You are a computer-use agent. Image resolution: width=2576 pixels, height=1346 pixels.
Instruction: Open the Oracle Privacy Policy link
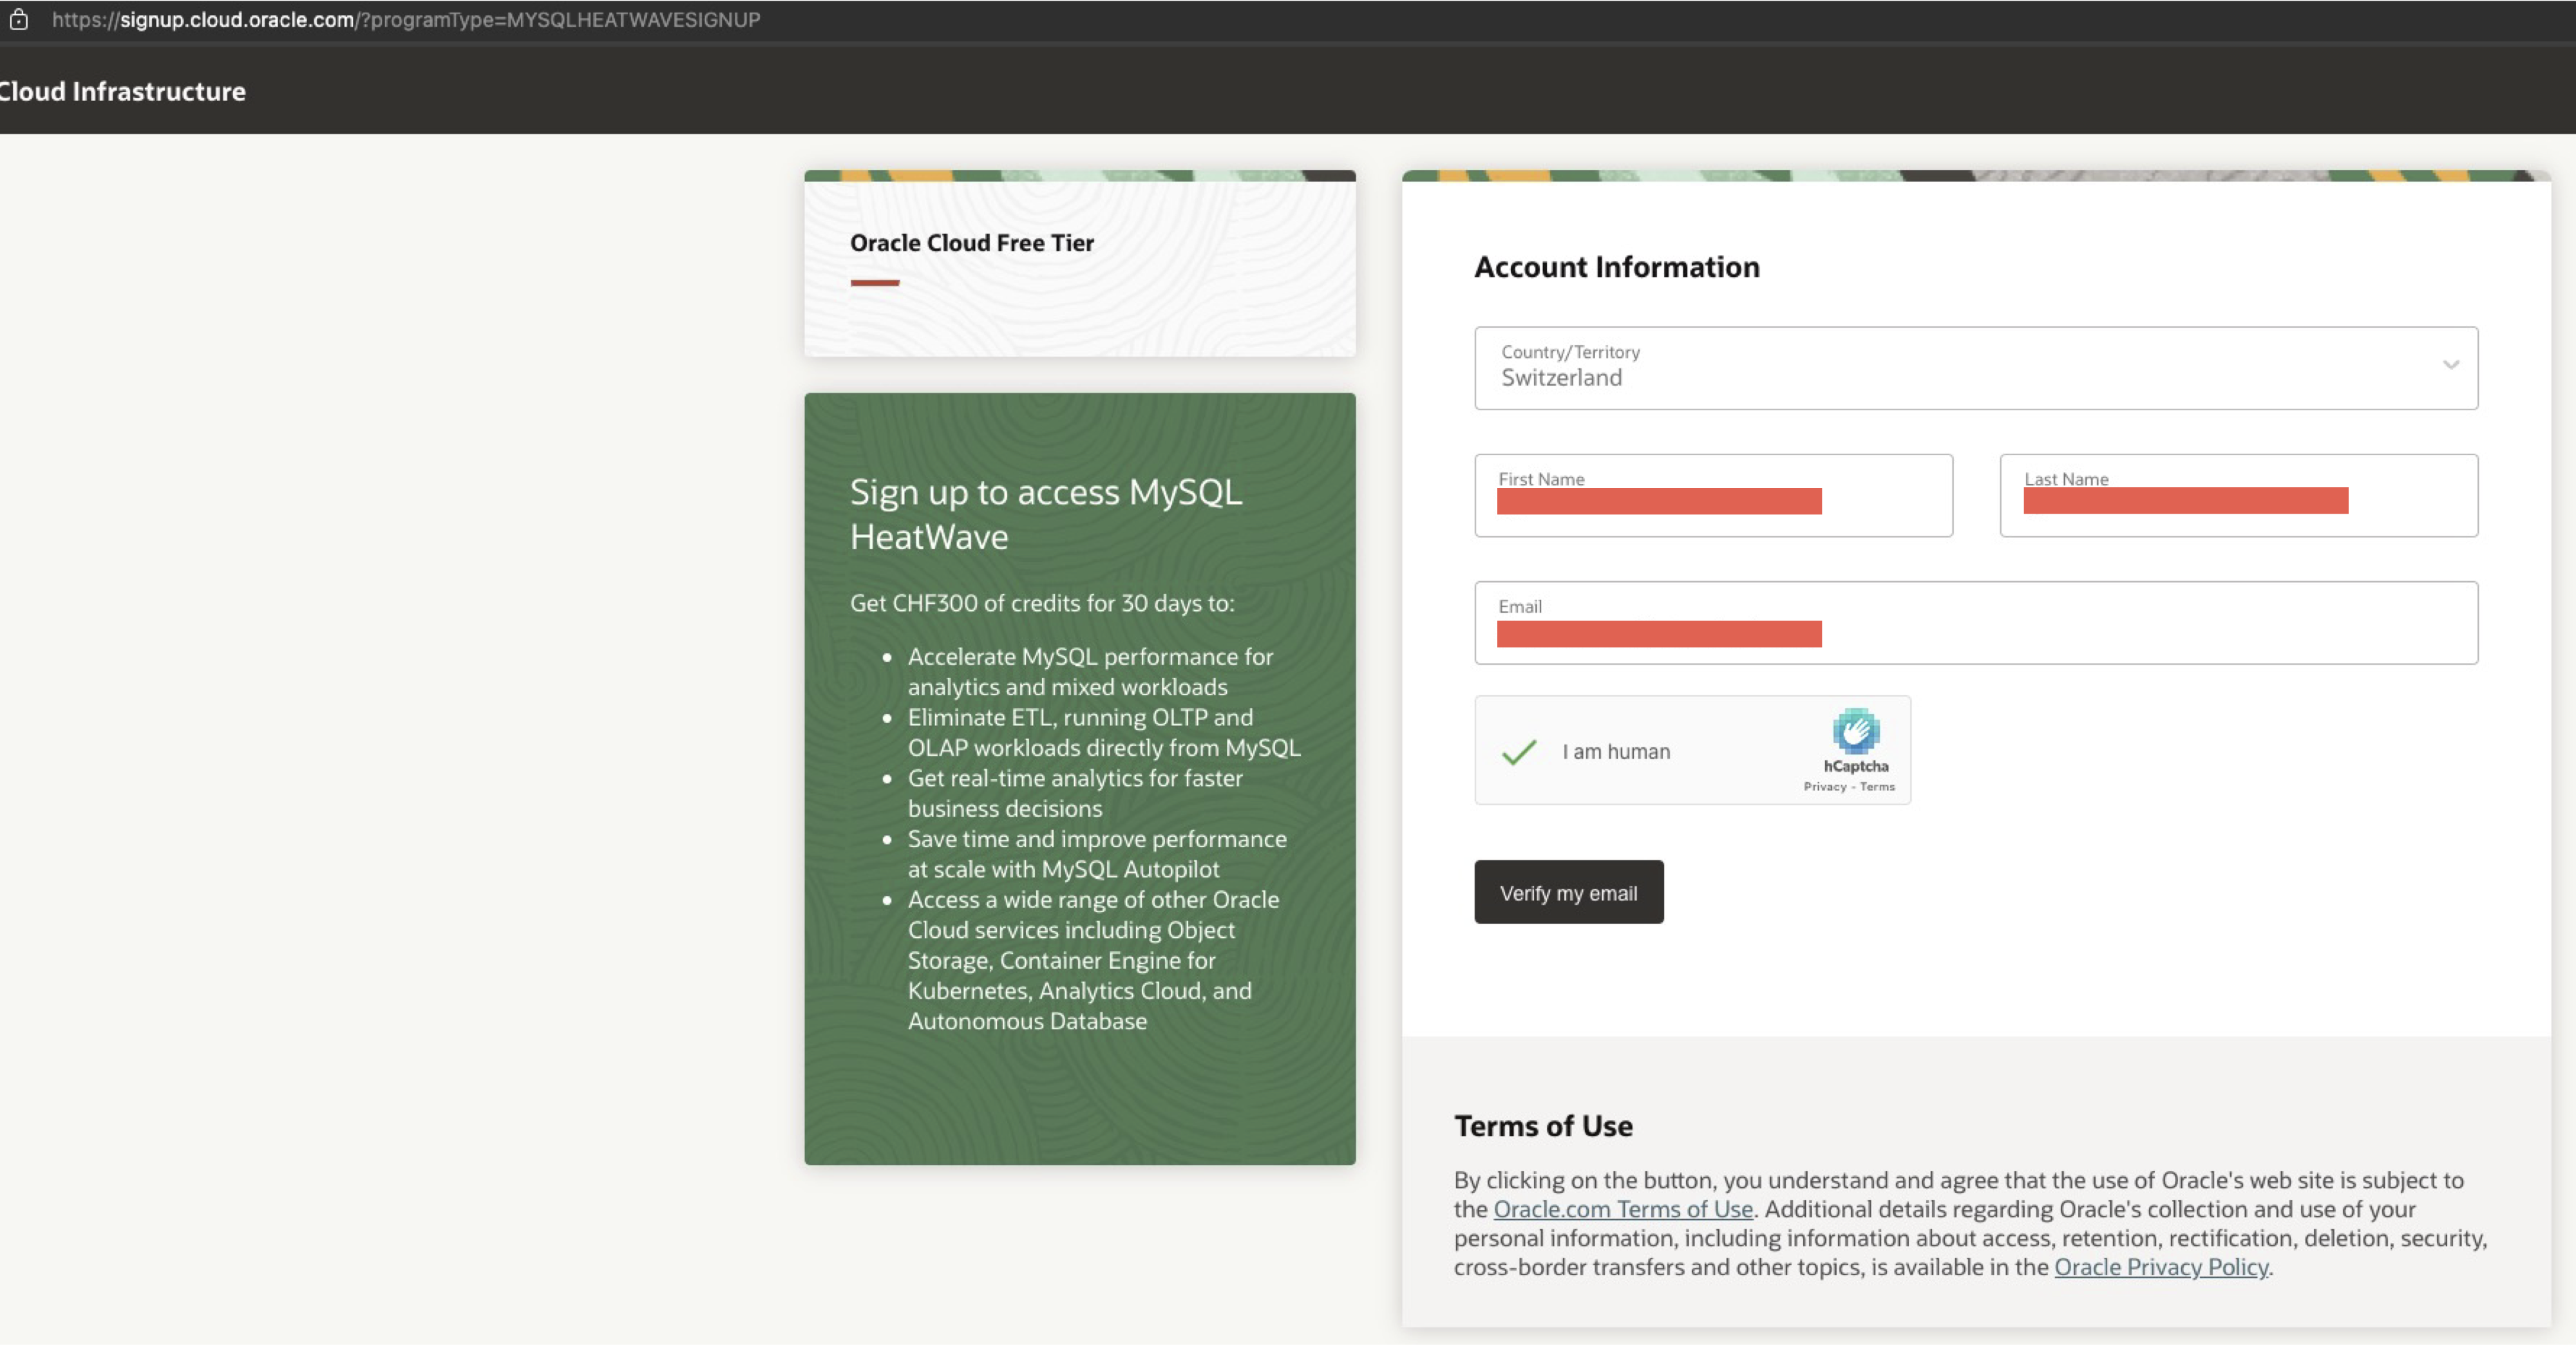coord(2161,1267)
